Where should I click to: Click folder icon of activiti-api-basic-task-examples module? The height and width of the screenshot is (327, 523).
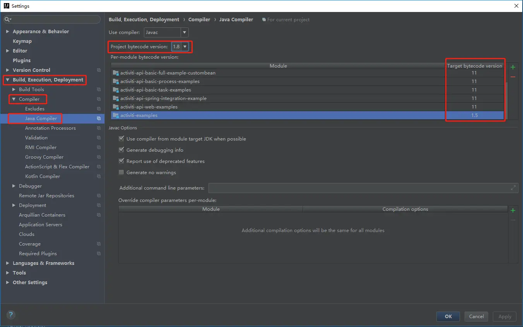116,90
